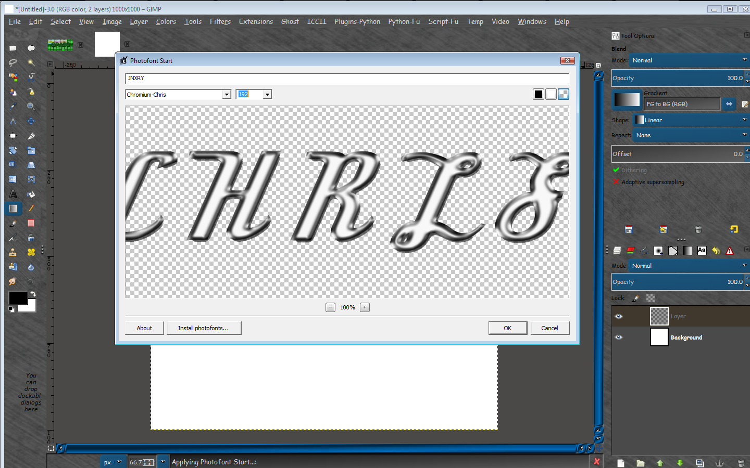The image size is (750, 468).
Task: Open the Script-Fu menu
Action: click(443, 21)
